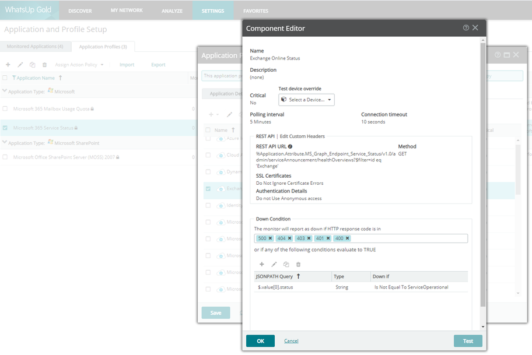Click Test button in Component Editor
This screenshot has height=355, width=532.
pos(468,341)
